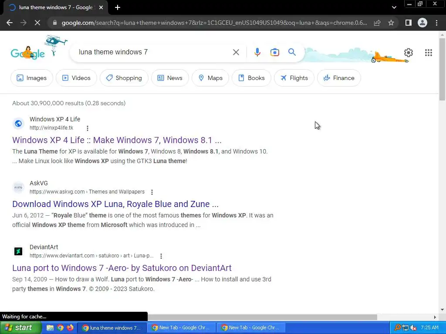Click the deviantart.com satukoro breadcrumb URL

tap(91, 256)
